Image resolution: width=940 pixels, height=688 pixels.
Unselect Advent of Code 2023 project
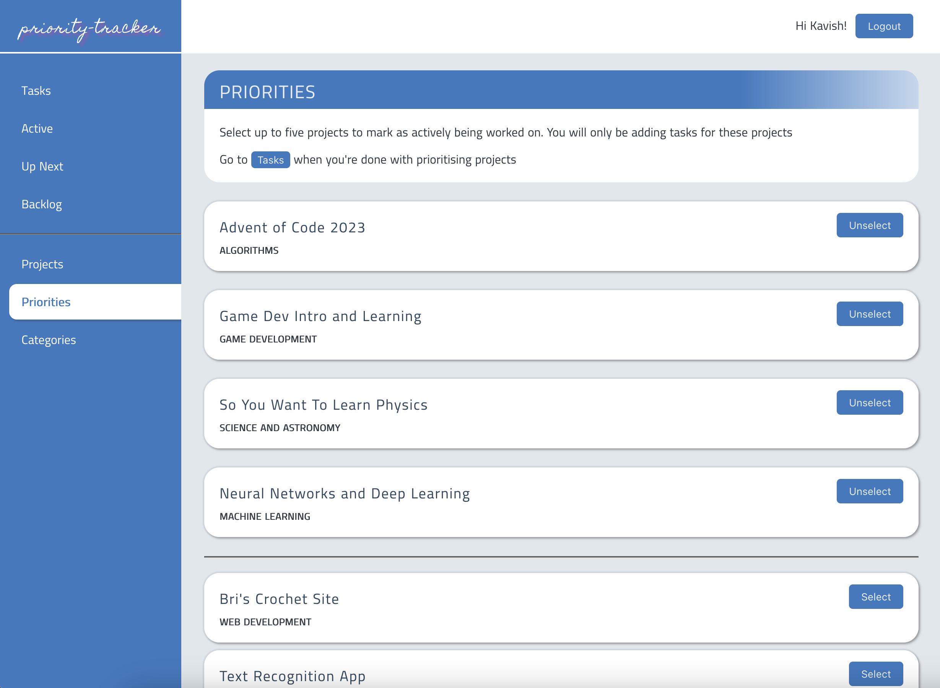tap(870, 225)
